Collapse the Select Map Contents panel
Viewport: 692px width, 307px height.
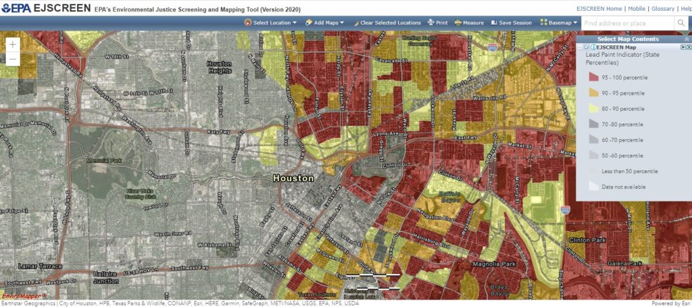(x=687, y=39)
